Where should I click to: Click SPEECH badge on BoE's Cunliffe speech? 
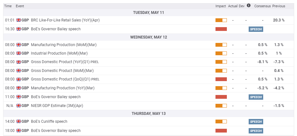pyautogui.click(x=256, y=121)
